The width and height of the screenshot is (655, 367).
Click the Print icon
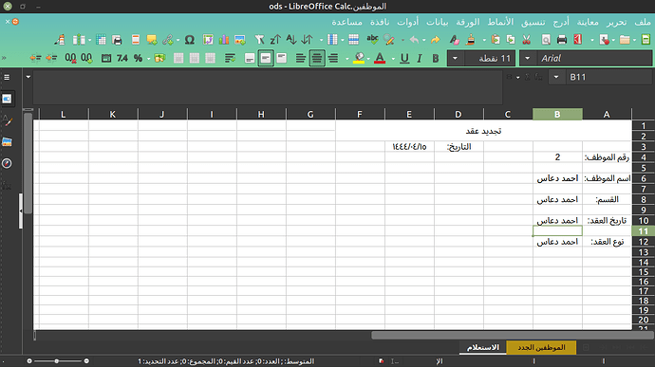click(x=562, y=40)
